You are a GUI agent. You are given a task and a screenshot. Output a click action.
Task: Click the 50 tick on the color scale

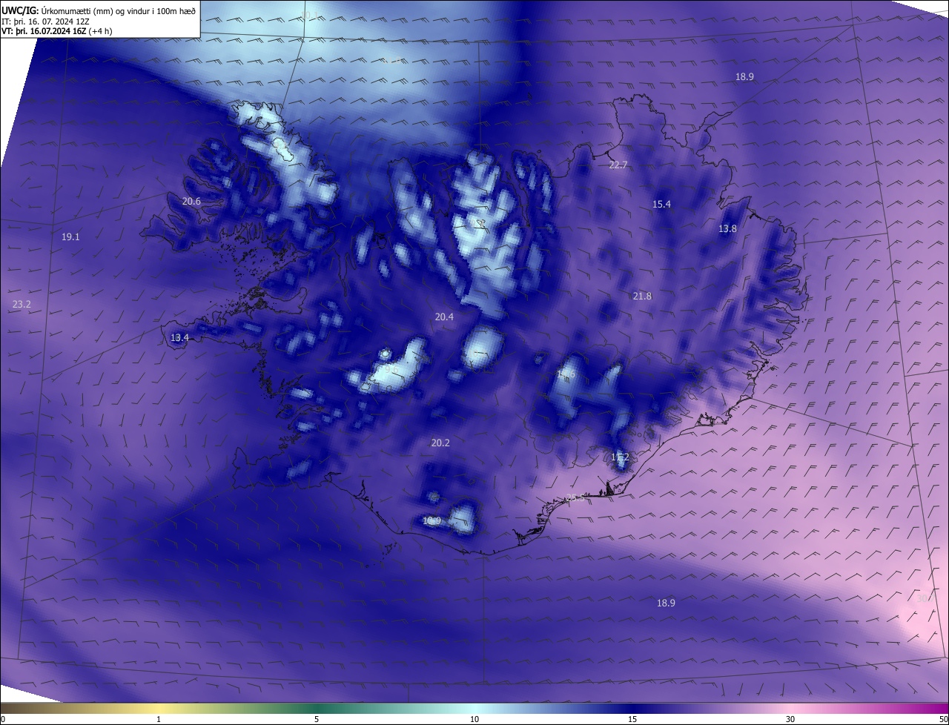943,719
